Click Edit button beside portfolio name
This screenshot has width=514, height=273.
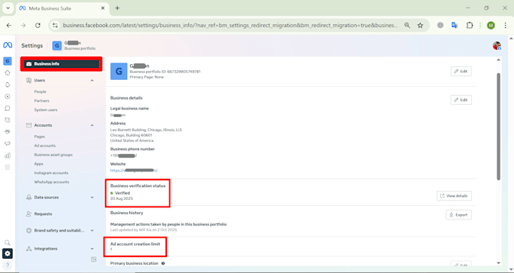pyautogui.click(x=461, y=72)
